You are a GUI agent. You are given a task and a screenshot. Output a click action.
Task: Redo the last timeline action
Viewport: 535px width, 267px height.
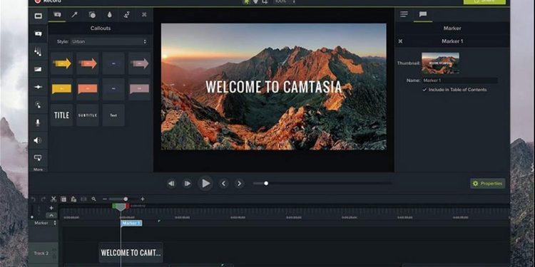tap(43, 199)
